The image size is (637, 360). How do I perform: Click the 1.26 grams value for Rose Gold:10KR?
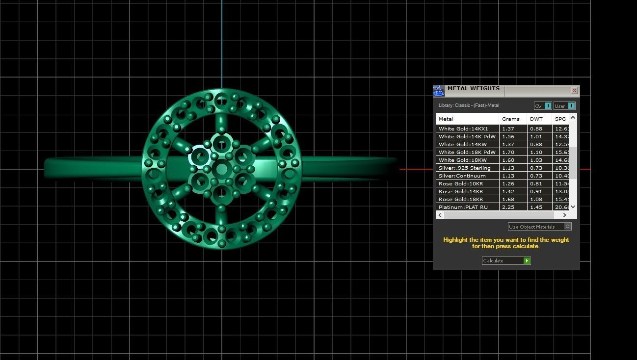508,183
